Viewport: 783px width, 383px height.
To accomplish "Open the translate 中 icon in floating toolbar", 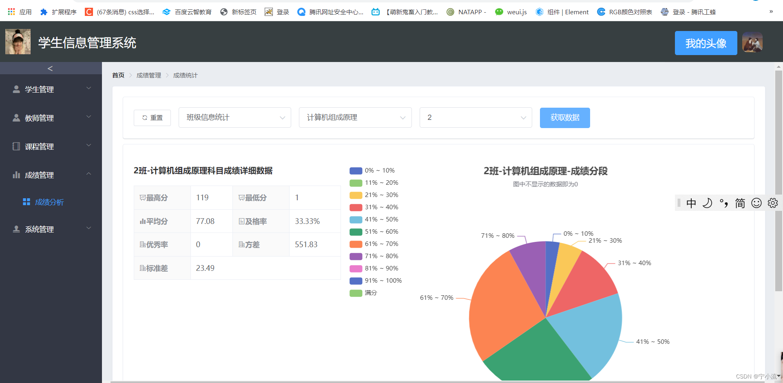I will coord(691,203).
